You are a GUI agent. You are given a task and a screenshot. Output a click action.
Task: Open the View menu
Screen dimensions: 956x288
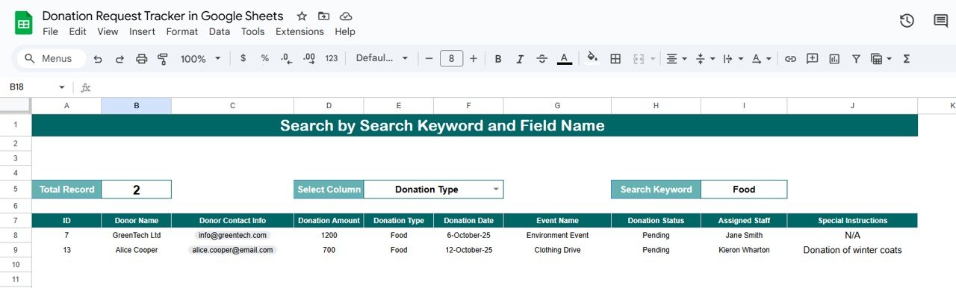[108, 31]
